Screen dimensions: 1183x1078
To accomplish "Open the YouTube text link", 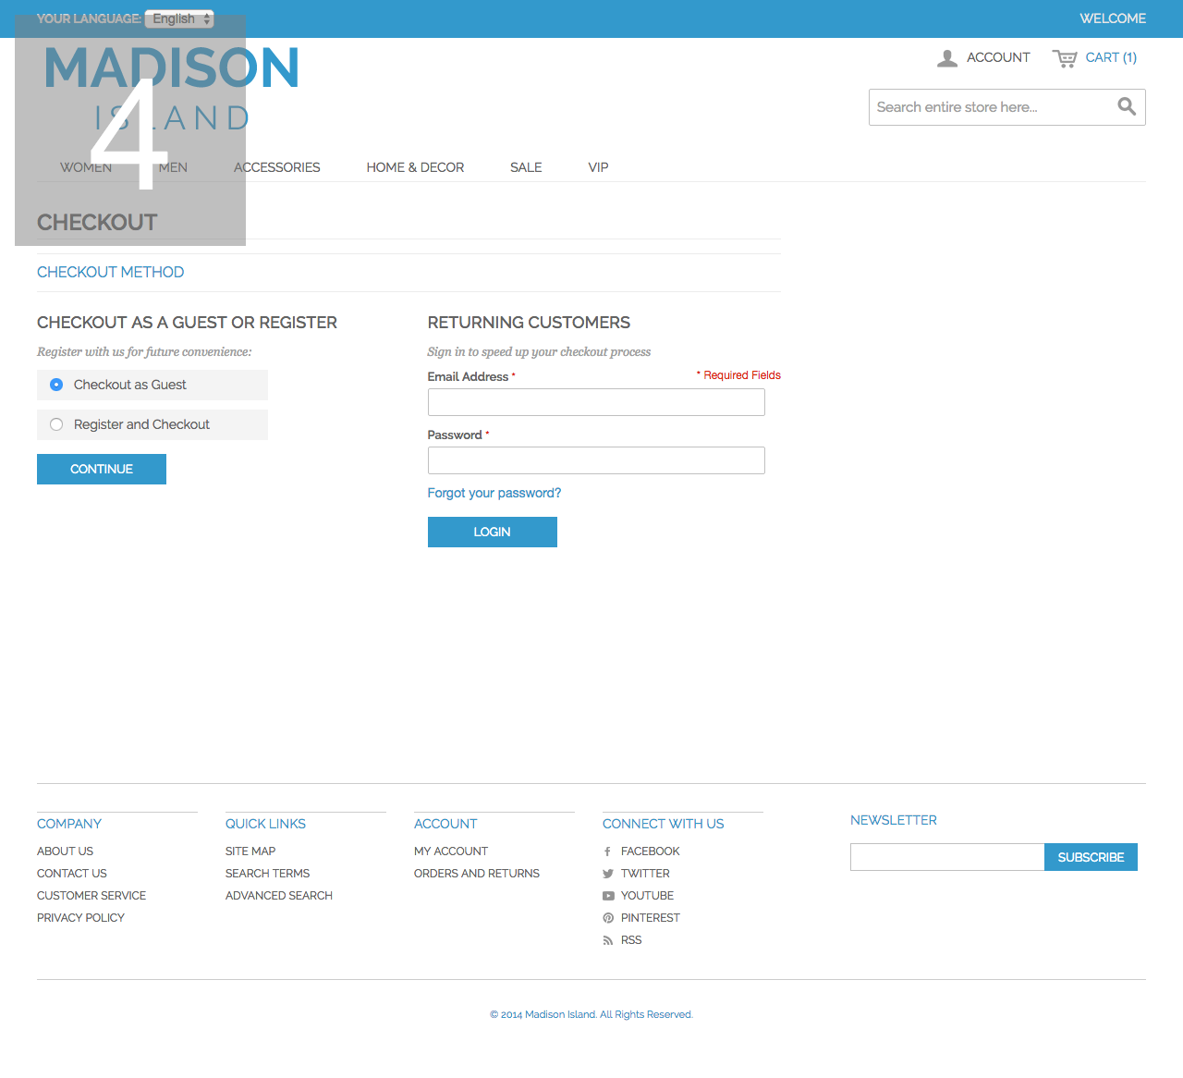I will 647,896.
